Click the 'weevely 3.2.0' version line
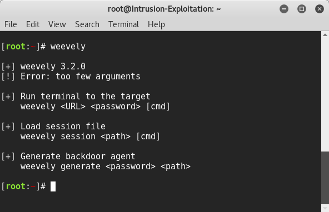 (x=53, y=67)
